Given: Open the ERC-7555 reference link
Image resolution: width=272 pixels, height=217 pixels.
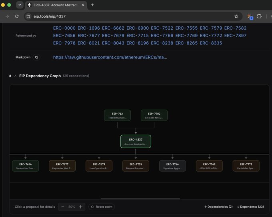Looking at the screenshot, I should 186,28.
